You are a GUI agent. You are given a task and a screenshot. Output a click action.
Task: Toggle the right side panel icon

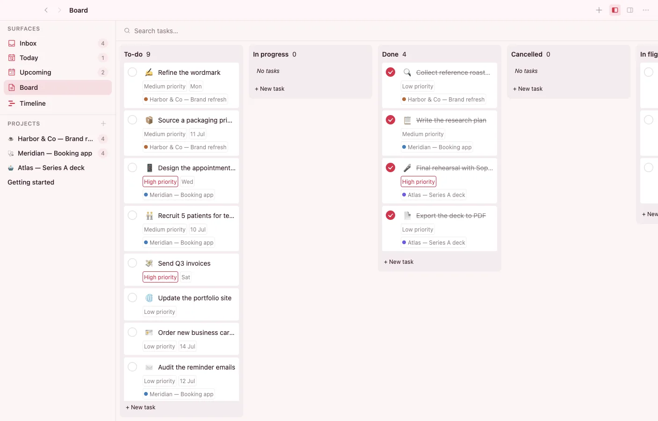[630, 10]
